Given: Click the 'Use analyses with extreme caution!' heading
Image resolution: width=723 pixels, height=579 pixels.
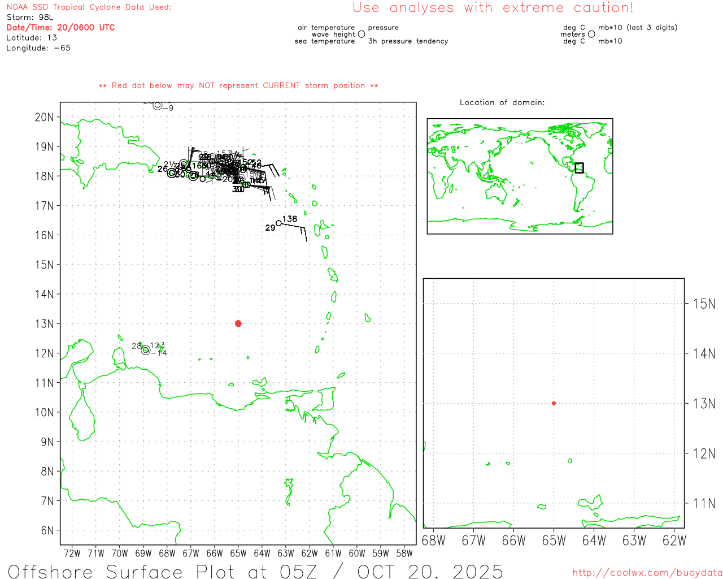Looking at the screenshot, I should point(493,8).
